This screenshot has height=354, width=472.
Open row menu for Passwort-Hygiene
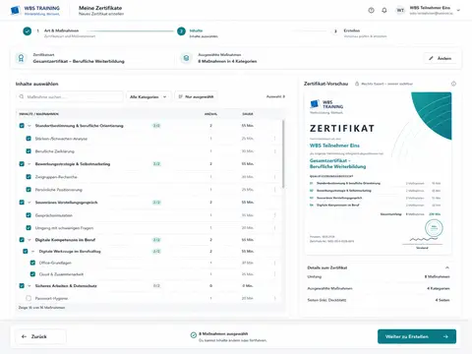click(x=274, y=298)
